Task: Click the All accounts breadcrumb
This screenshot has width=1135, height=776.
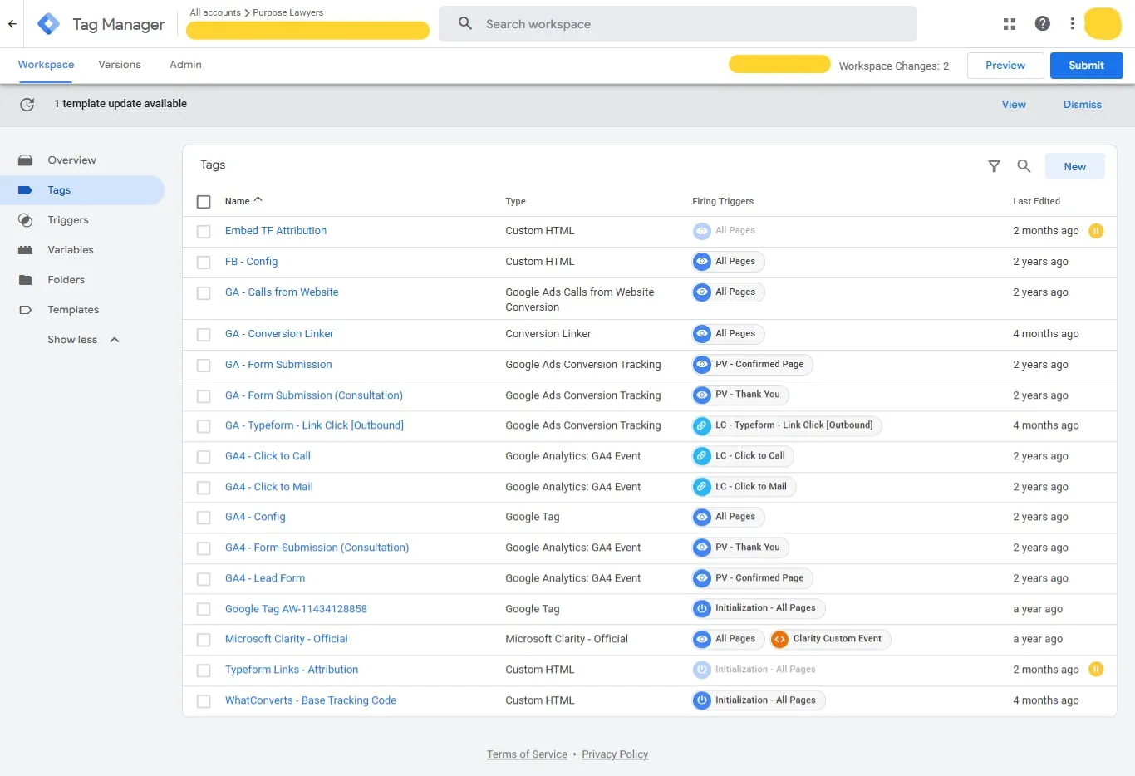Action: (215, 12)
